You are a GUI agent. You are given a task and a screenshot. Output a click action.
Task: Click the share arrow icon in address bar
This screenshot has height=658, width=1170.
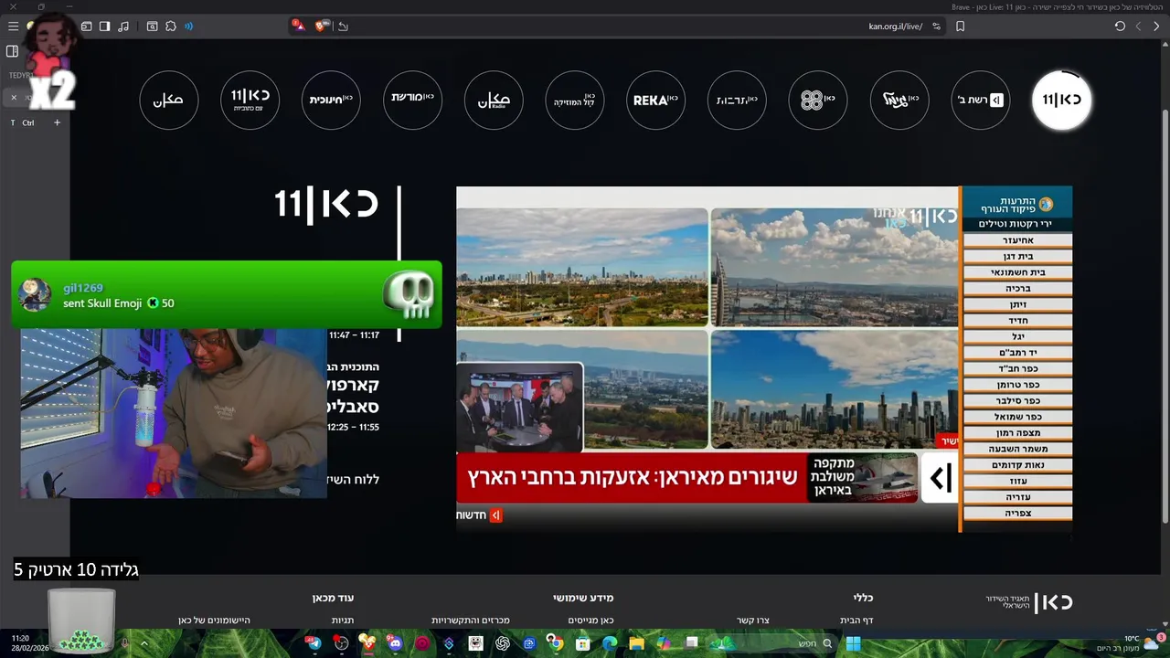(x=343, y=27)
